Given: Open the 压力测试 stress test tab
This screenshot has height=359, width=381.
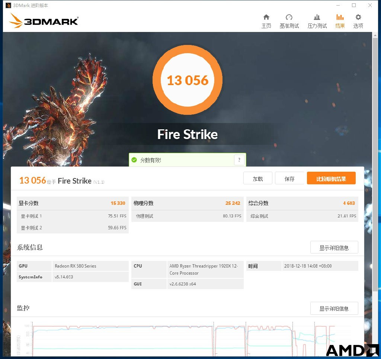Looking at the screenshot, I should click(x=317, y=21).
